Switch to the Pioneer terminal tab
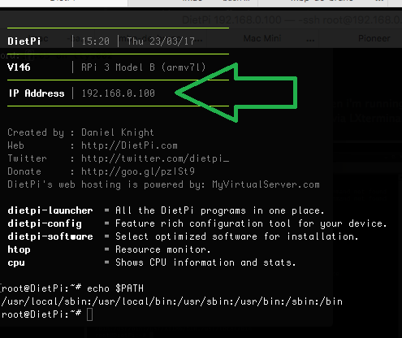The width and height of the screenshot is (402, 338). [x=374, y=38]
